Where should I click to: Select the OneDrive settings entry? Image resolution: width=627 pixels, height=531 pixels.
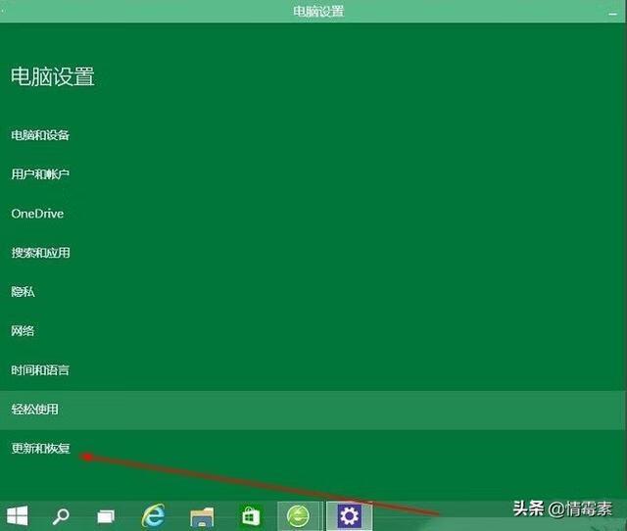[37, 214]
